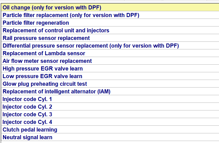The height and width of the screenshot is (143, 219).
Task: Open Particle filter replacement entry
Action: click(x=71, y=15)
